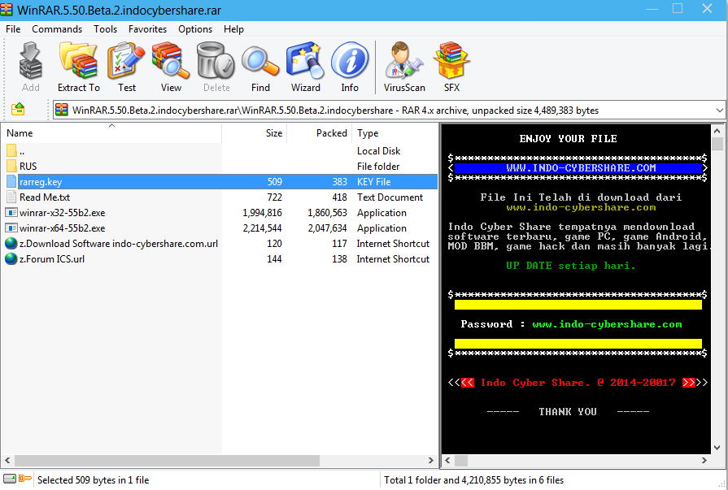Click the '1,994,816' size value
The image size is (728, 490).
point(262,213)
